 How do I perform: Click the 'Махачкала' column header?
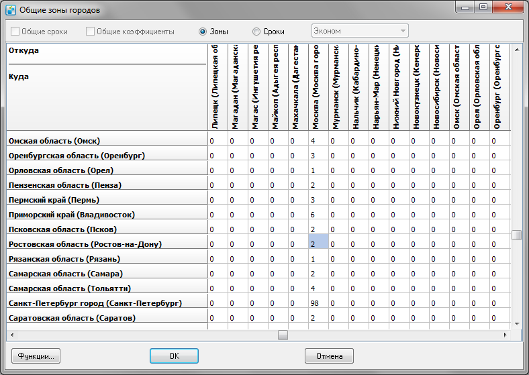pos(298,87)
